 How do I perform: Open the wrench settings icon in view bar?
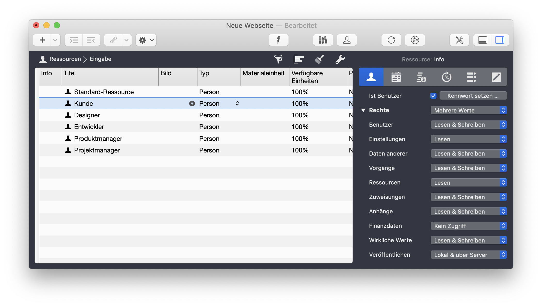click(x=340, y=59)
